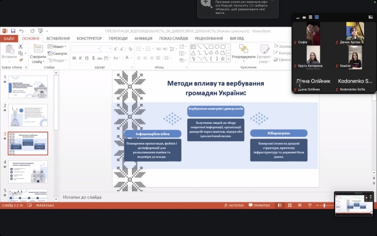Expand the Section (Розділ) dropdown
377x236 pixels.
58,60
